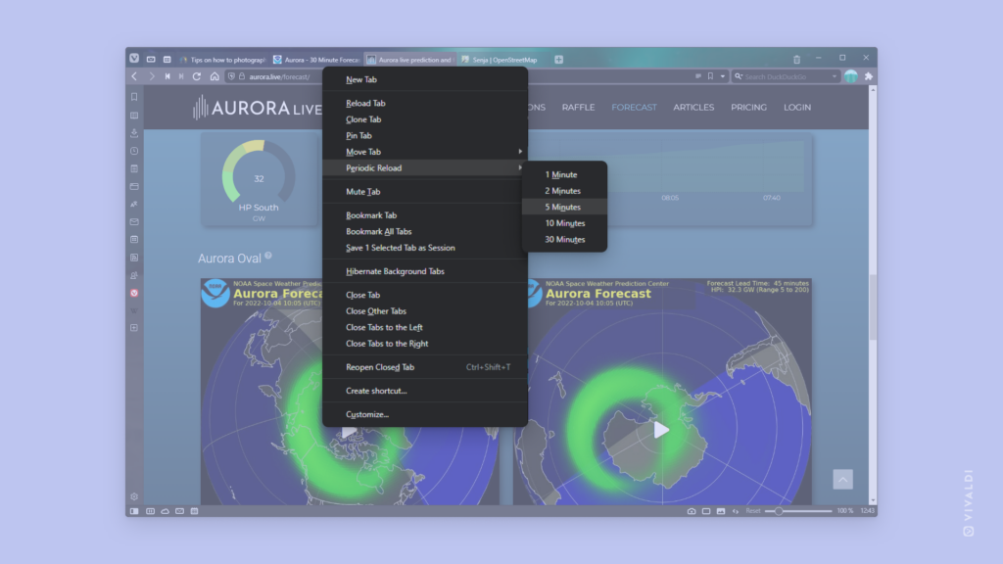The image size is (1003, 564).
Task: Open the Vivaldi main menu icon
Action: point(133,58)
